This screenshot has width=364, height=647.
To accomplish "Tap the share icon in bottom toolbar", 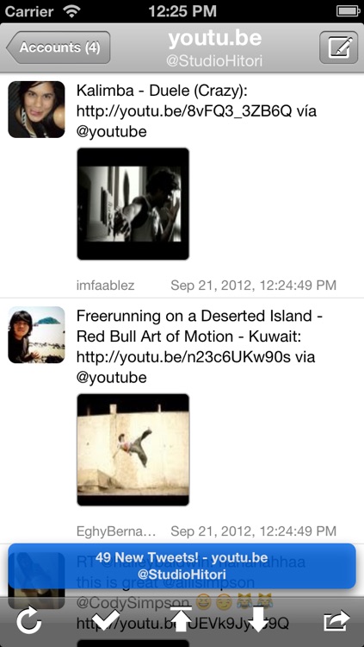I will 336,620.
